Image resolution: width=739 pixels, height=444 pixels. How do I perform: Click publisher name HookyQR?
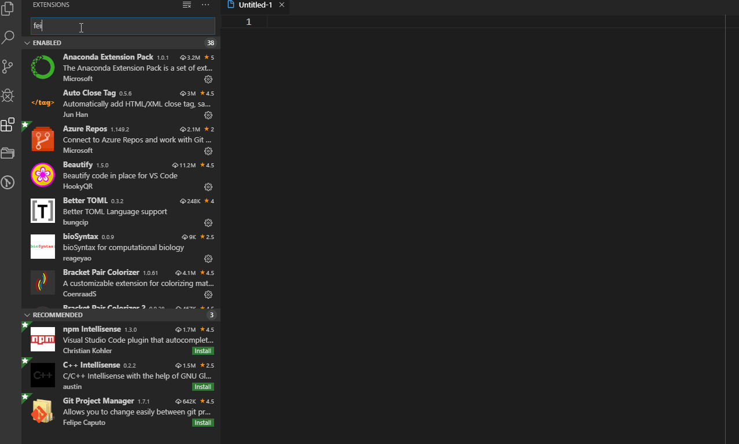[78, 186]
